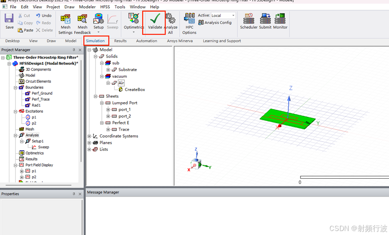389x235 pixels.
Task: Expand the Trace sheet node
Action: click(x=108, y=129)
